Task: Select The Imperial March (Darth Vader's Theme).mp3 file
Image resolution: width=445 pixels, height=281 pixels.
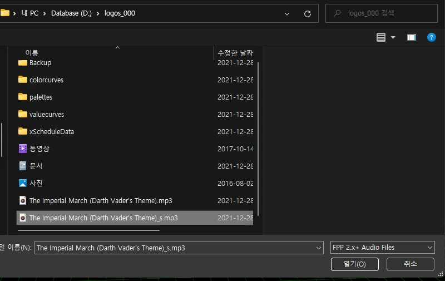Action: [x=101, y=201]
